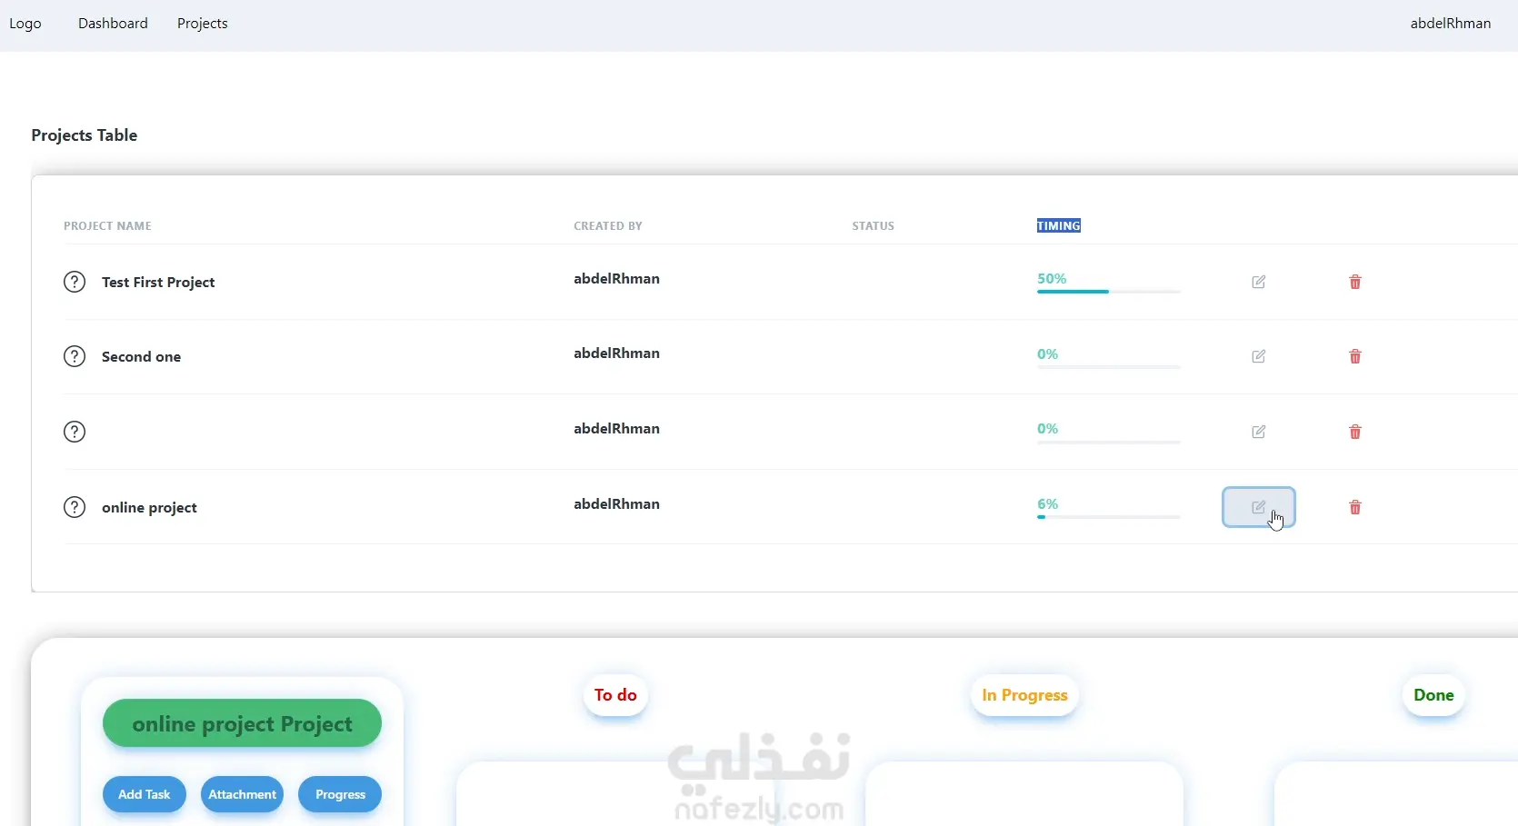The width and height of the screenshot is (1518, 826).
Task: Click the 50% timing value
Action: click(1052, 279)
